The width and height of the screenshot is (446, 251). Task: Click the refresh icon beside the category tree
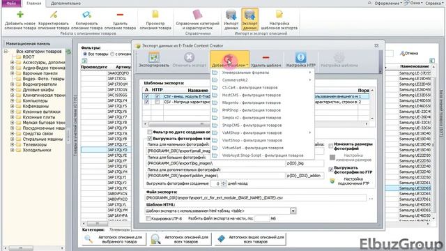68,52
